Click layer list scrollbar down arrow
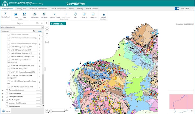Image resolution: width=195 pixels, height=114 pixels. tap(43, 105)
